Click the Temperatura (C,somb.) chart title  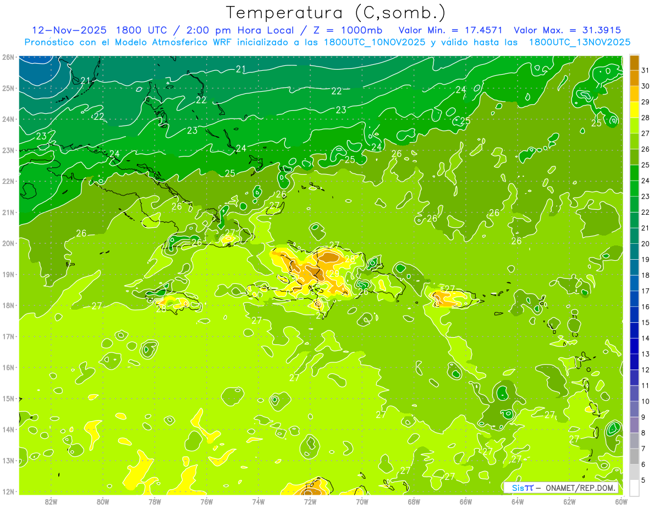coord(335,13)
